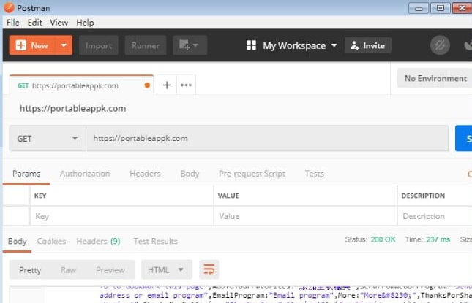Switch to the Authorization tab

pyautogui.click(x=85, y=174)
